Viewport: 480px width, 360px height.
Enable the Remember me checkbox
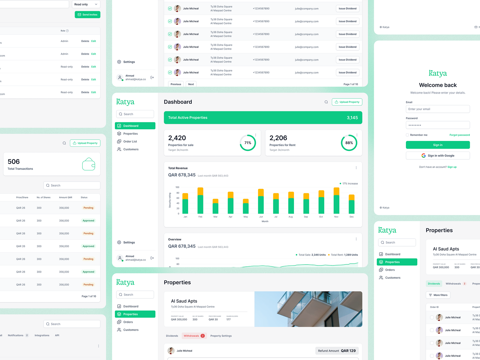coord(407,135)
